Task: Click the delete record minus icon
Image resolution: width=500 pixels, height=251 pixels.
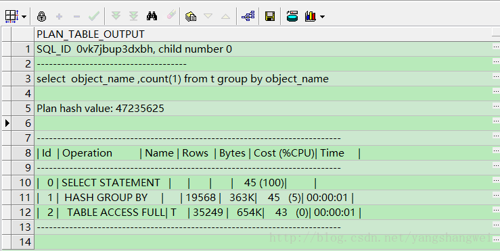Action: pos(76,16)
